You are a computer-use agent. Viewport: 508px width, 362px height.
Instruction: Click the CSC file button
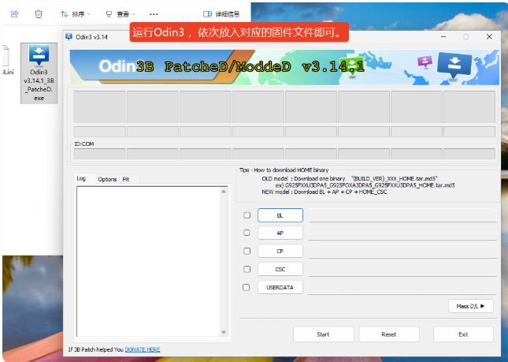pos(280,269)
